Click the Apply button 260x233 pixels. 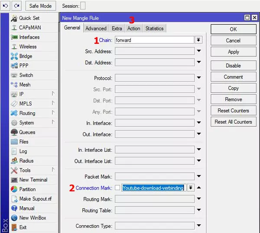coord(233,52)
